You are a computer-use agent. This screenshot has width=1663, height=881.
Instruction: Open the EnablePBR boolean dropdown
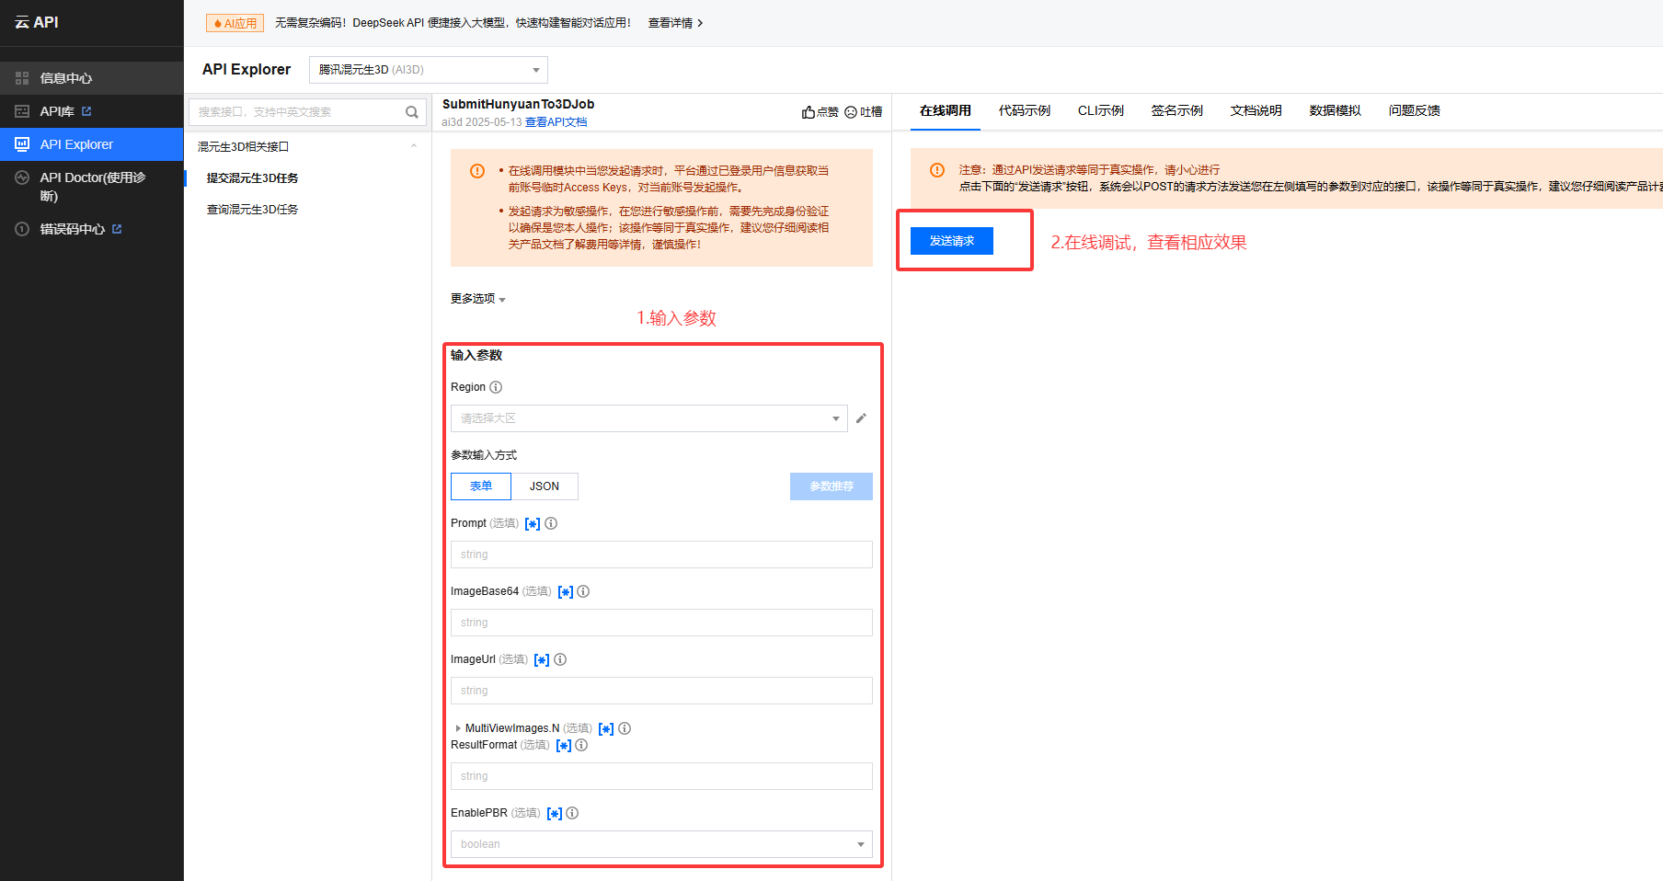[x=661, y=844]
